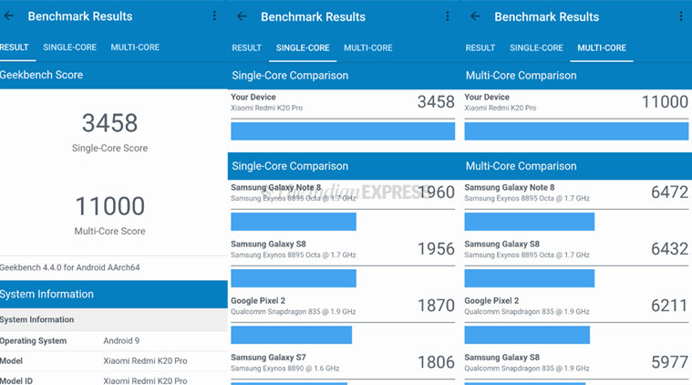Tap the 'Geekbench Score' header

click(x=114, y=75)
